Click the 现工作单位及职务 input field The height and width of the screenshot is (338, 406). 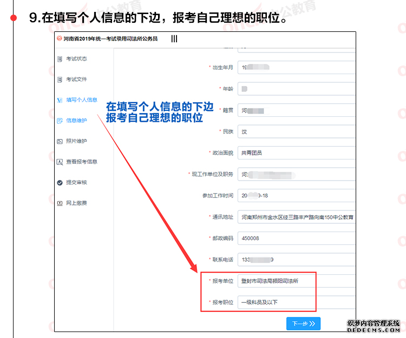tap(297, 174)
